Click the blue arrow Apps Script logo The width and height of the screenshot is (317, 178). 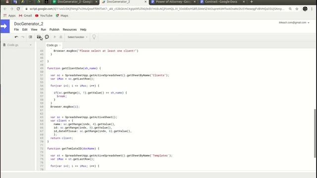pyautogui.click(x=5, y=26)
